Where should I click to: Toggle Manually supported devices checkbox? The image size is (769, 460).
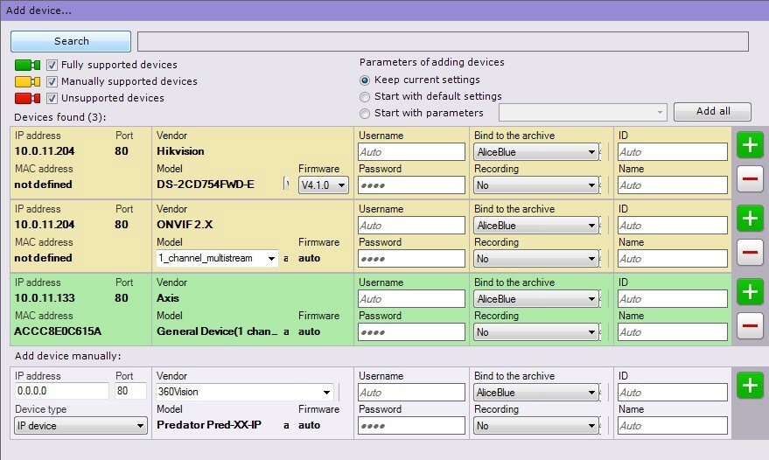52,81
